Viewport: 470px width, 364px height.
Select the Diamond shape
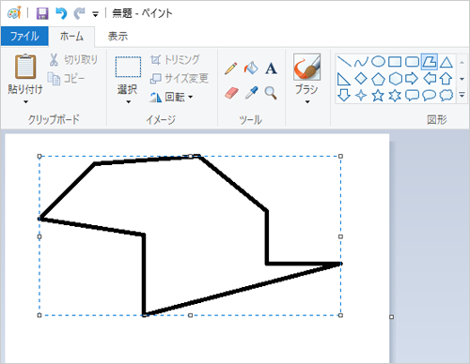pyautogui.click(x=361, y=78)
